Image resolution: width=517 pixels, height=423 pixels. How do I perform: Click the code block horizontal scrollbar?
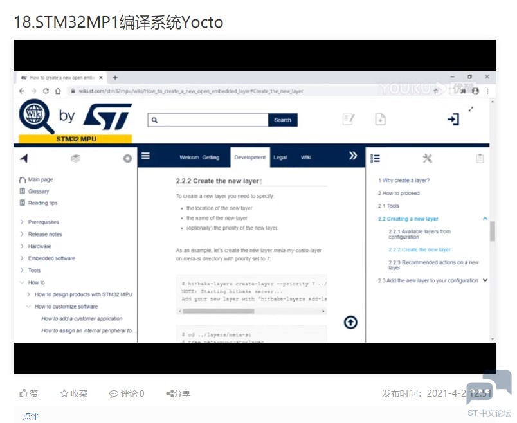coord(219,311)
